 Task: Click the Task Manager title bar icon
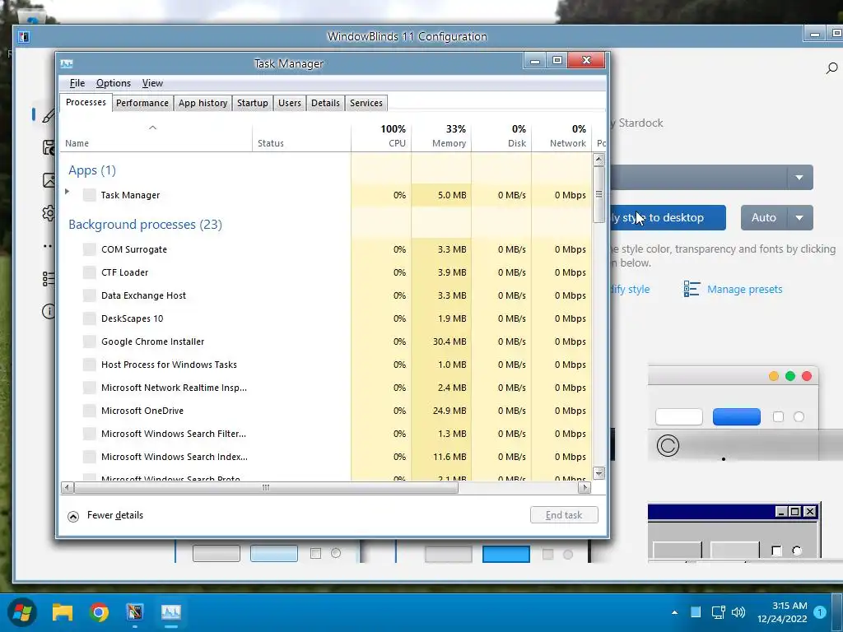(67, 64)
